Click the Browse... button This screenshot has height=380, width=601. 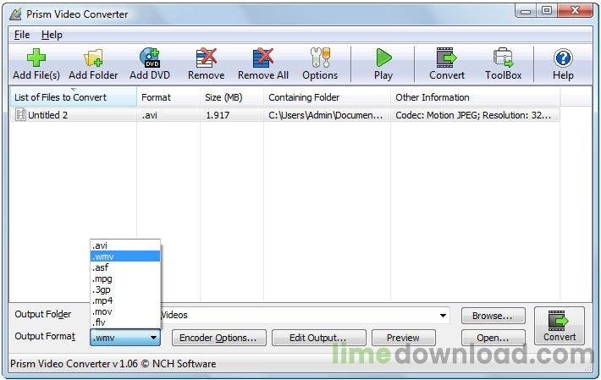(493, 316)
